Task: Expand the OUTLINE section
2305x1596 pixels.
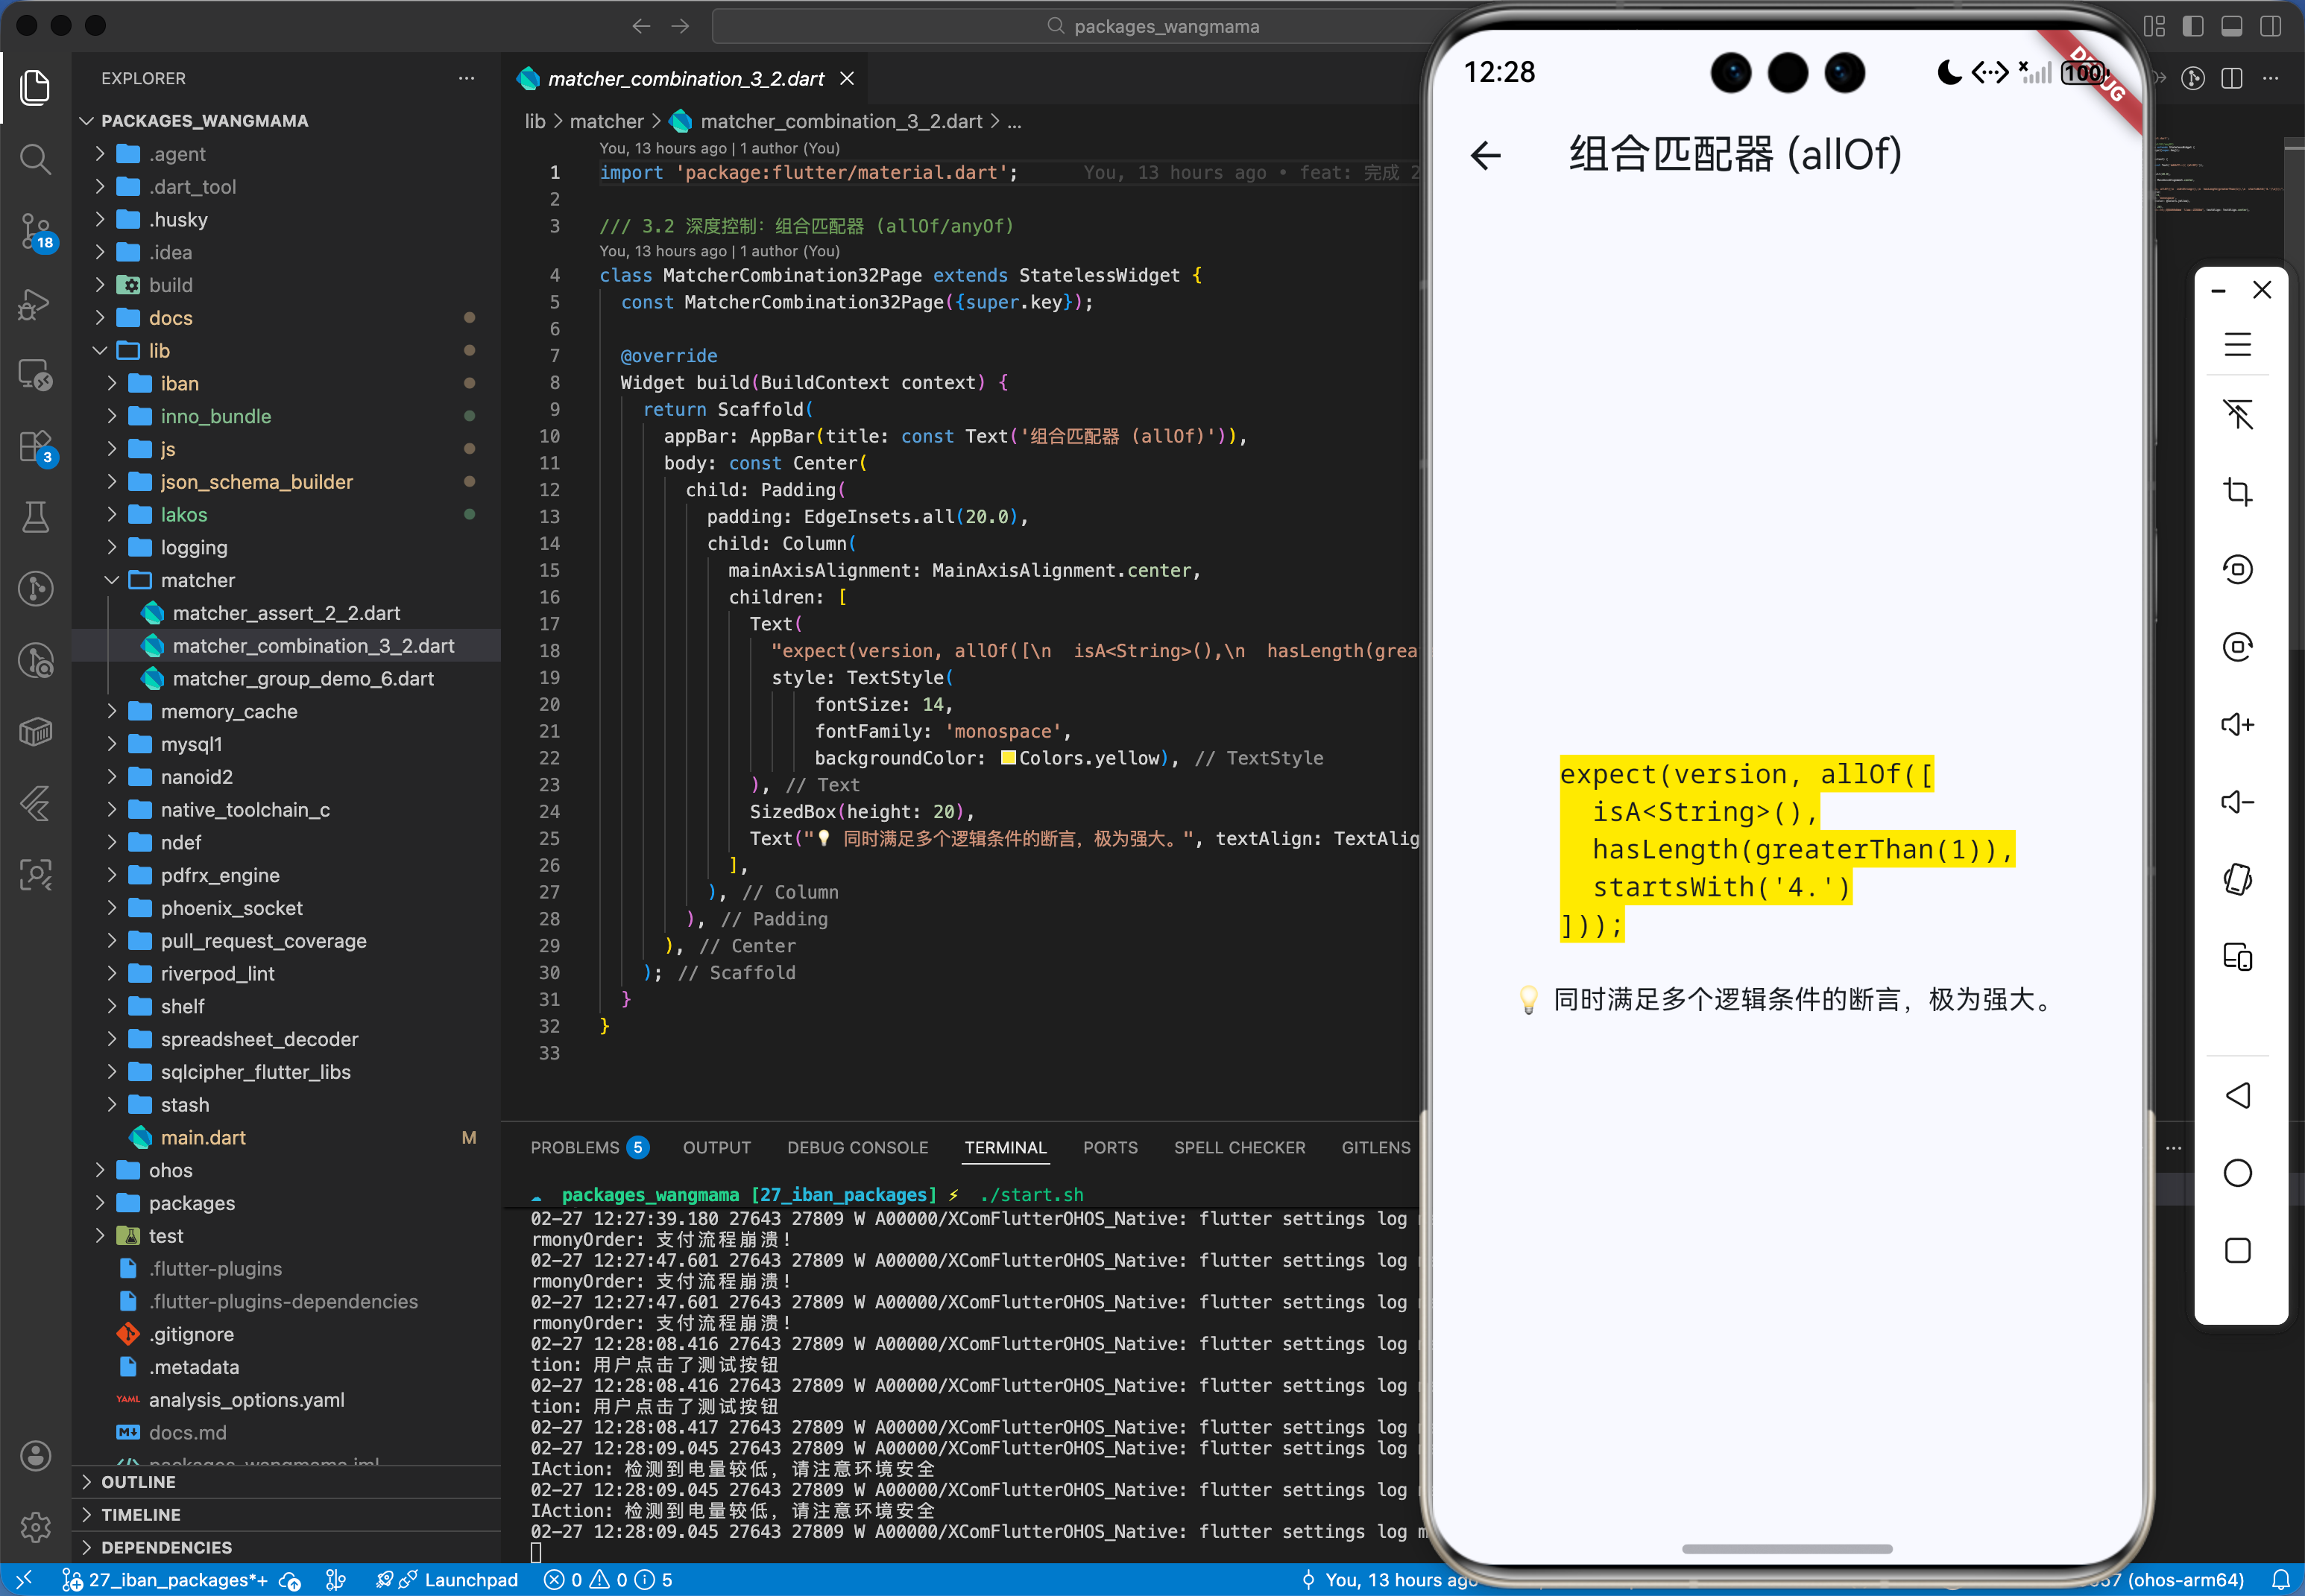Action: pyautogui.click(x=138, y=1482)
